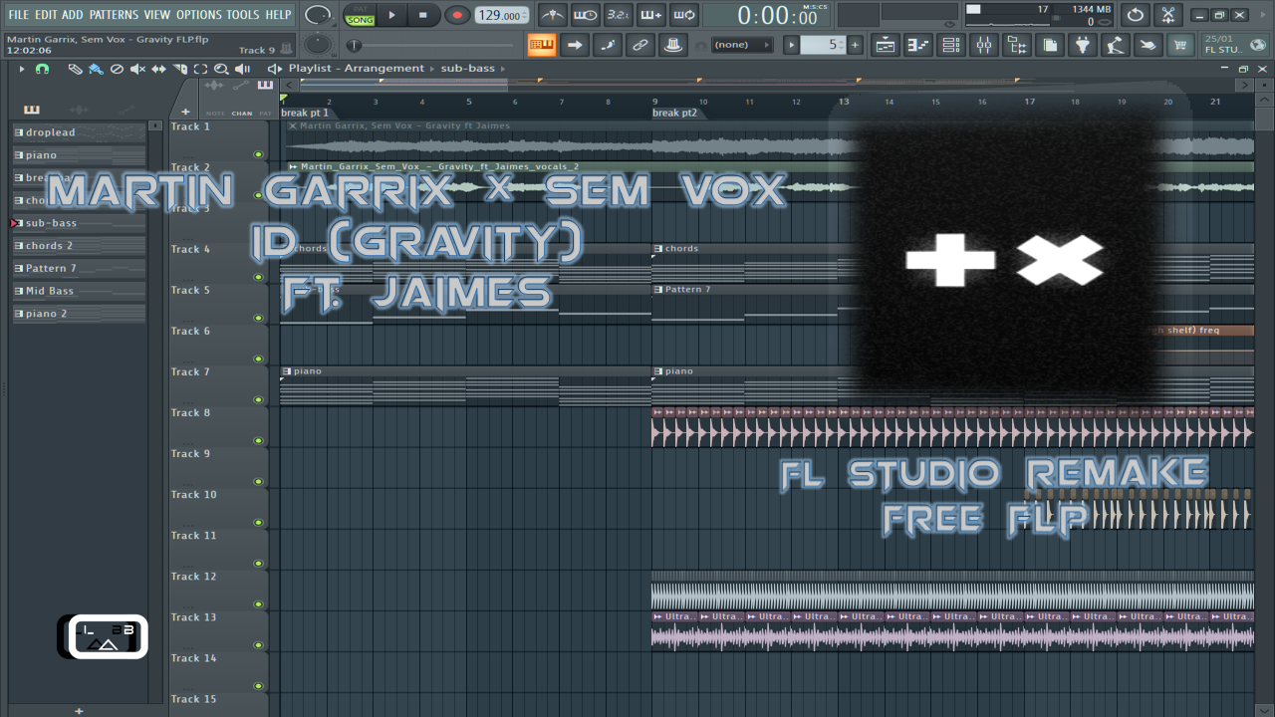Viewport: 1275px width, 717px height.
Task: Select the Slip tool in playlist
Action: click(x=158, y=69)
